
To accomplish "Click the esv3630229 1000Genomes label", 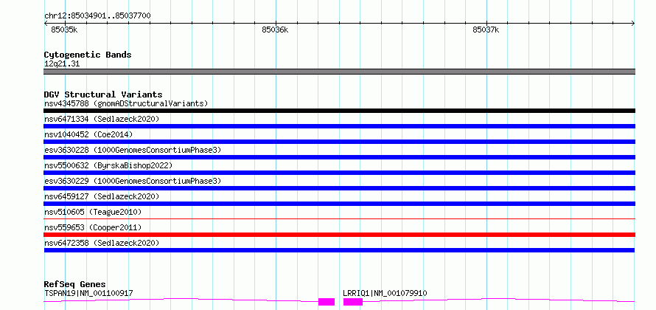I will pos(133,181).
